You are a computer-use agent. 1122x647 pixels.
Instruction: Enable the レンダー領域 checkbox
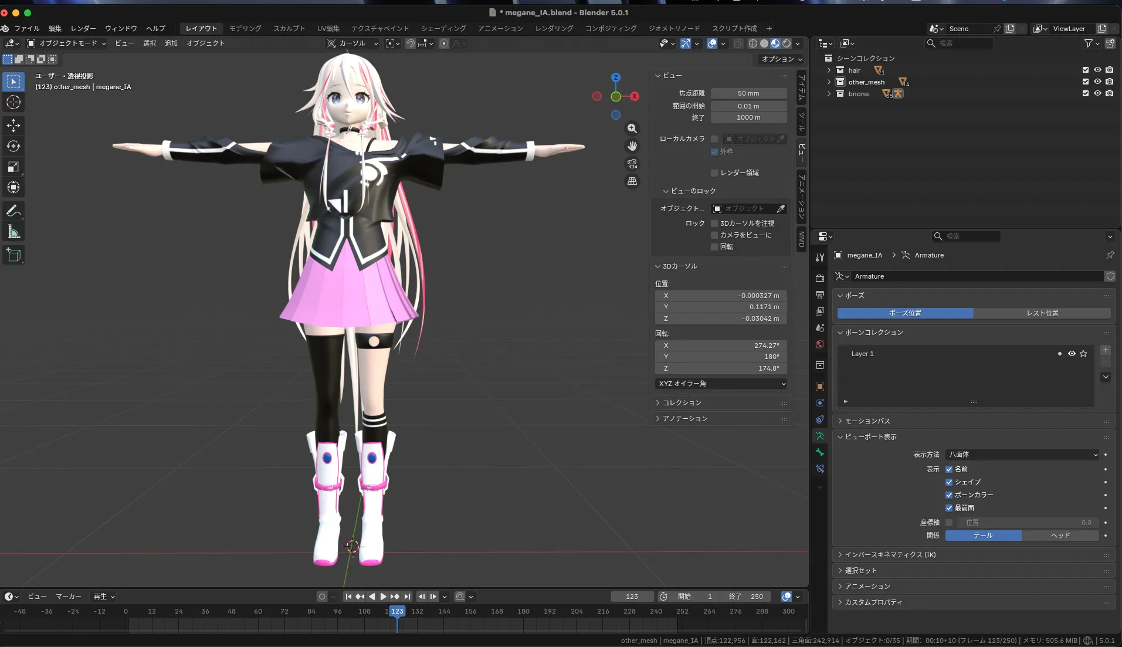pyautogui.click(x=714, y=173)
